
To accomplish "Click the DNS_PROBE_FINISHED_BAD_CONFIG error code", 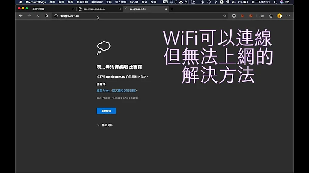I will pos(117,98).
